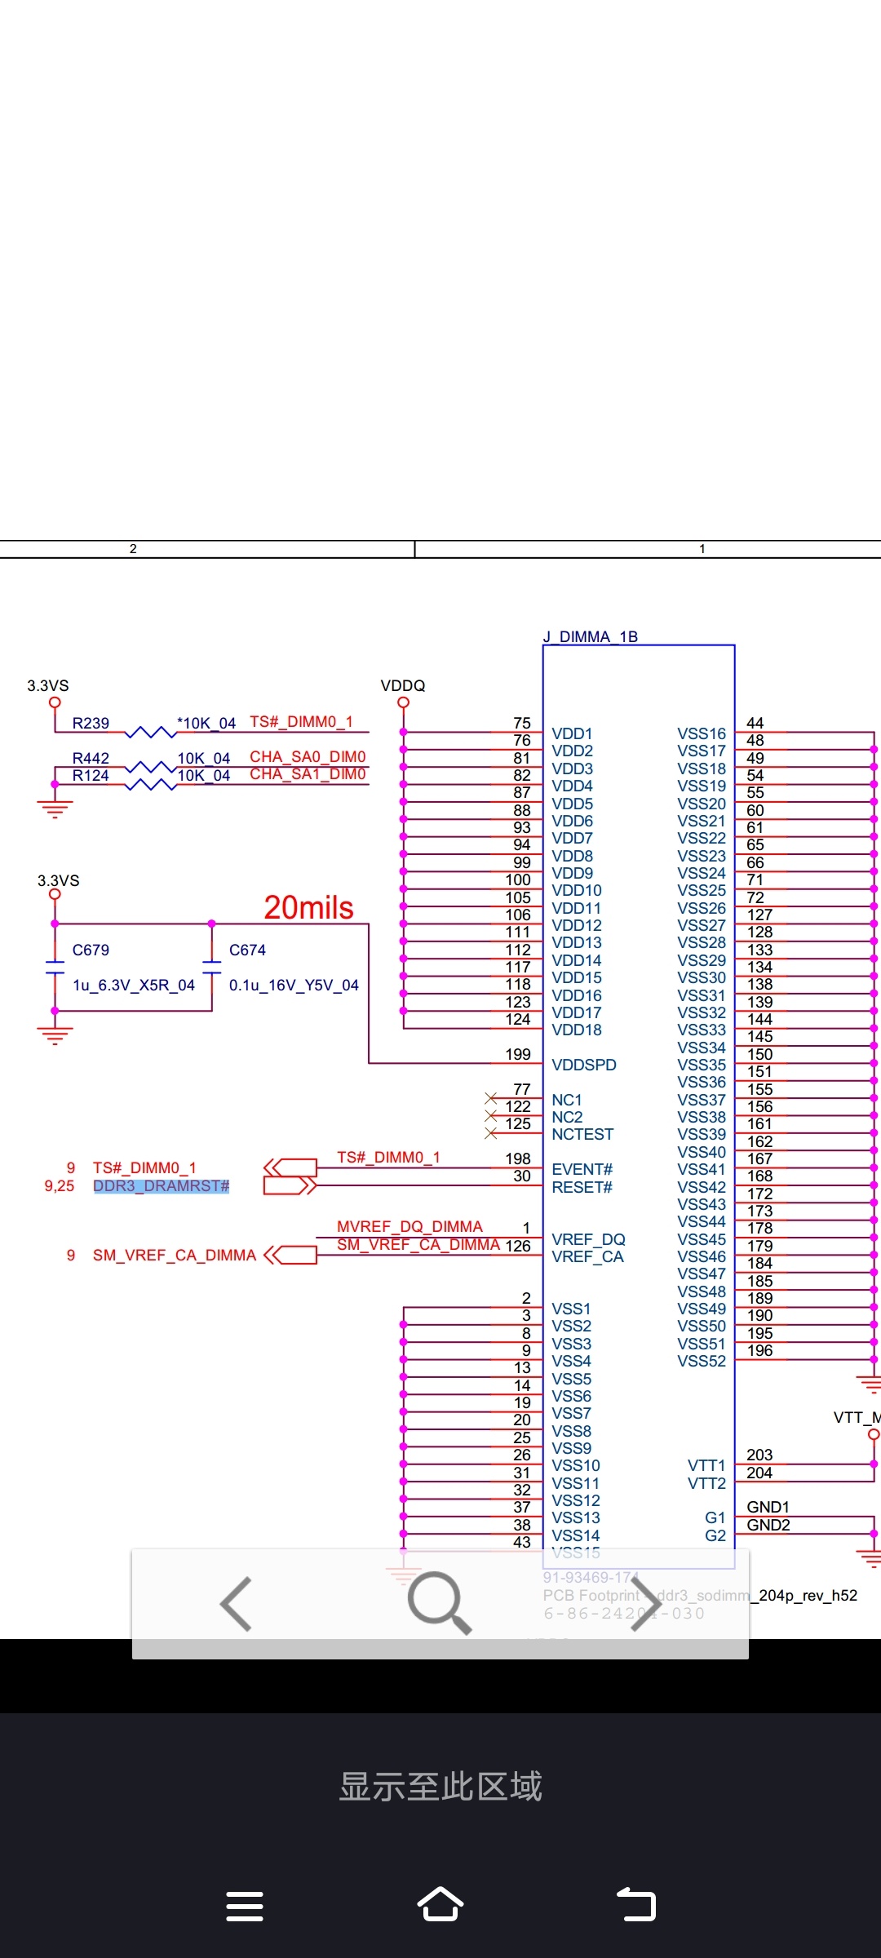881x1958 pixels.
Task: Tap the VREF_DQ pin label
Action: click(x=588, y=1239)
